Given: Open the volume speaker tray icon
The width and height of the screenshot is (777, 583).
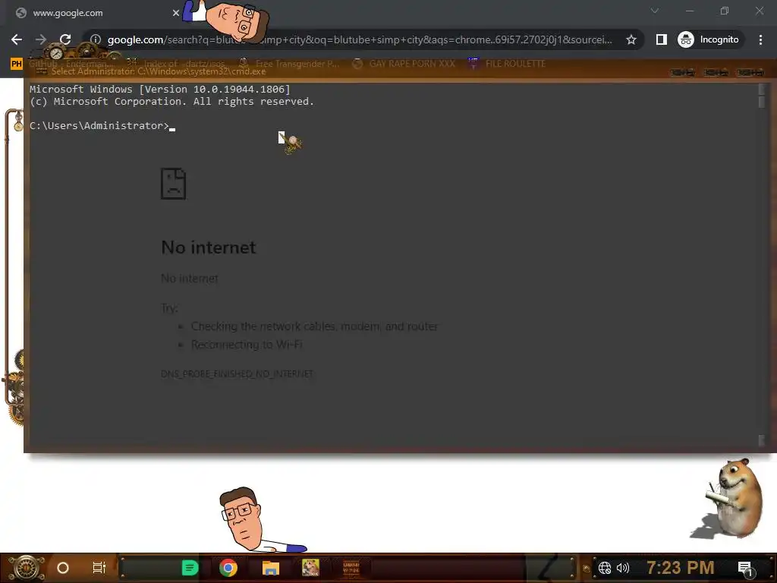Looking at the screenshot, I should [623, 568].
